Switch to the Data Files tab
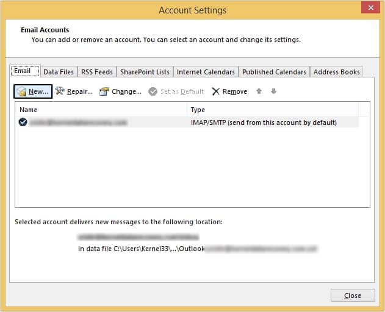This screenshot has width=385, height=312. pos(59,72)
